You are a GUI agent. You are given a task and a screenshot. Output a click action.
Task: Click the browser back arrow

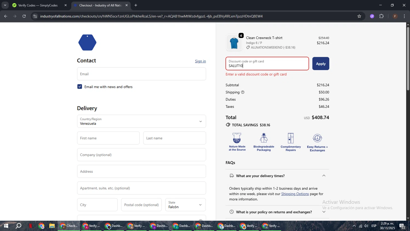point(5,16)
